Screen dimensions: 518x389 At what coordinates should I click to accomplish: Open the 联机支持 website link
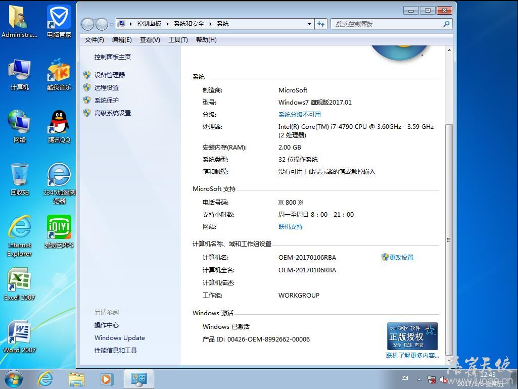click(291, 227)
